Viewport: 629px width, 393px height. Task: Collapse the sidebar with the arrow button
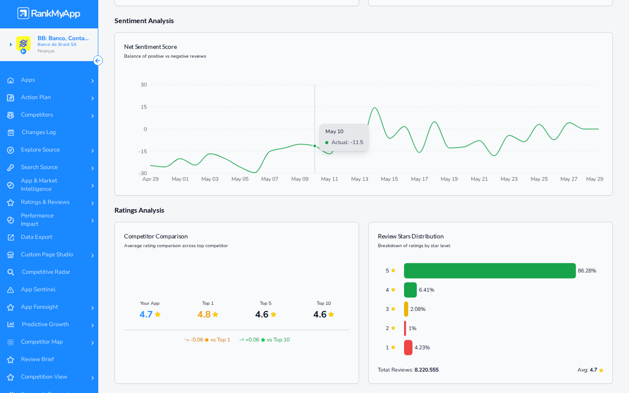coord(98,61)
